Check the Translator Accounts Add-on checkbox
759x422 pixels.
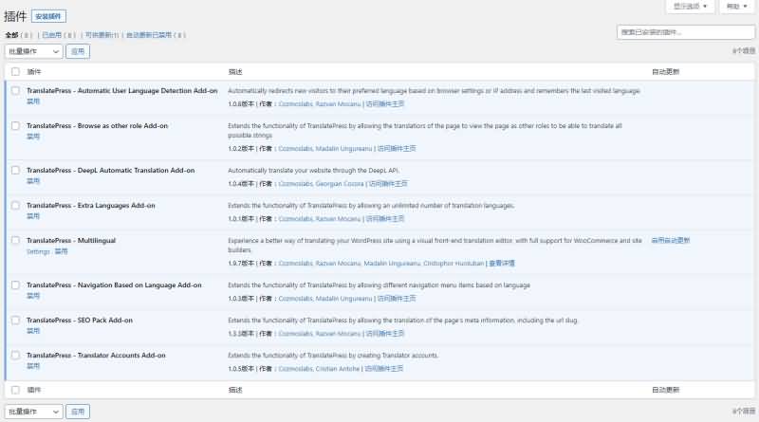[15, 356]
